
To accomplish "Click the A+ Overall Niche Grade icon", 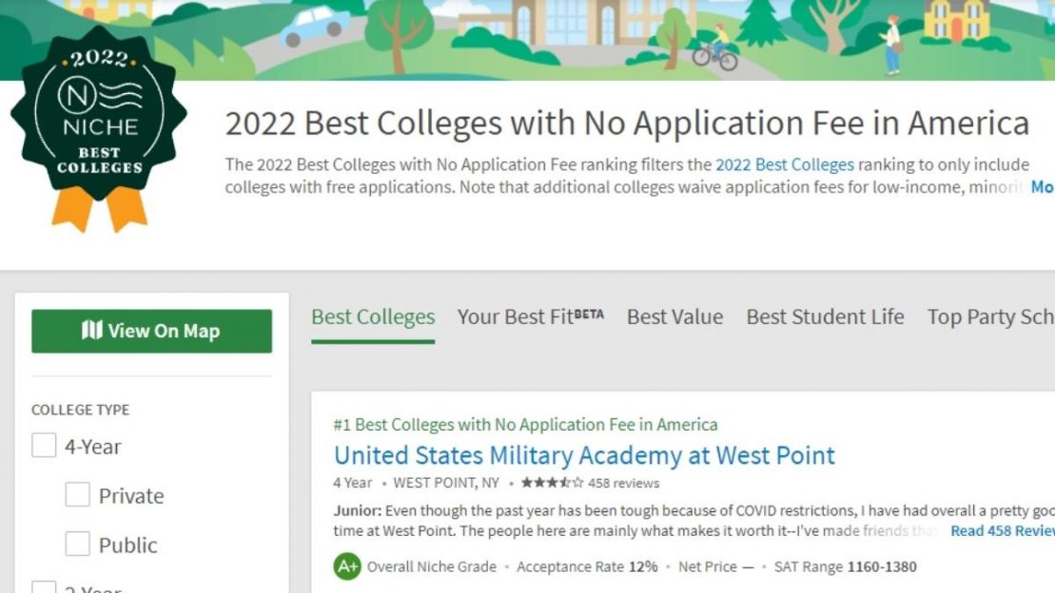I will click(x=344, y=566).
